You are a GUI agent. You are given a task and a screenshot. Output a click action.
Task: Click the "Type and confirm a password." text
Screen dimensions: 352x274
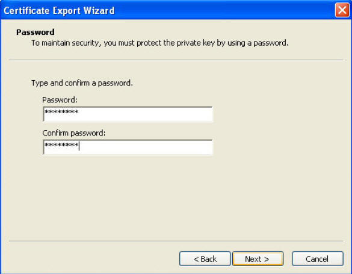(x=82, y=83)
